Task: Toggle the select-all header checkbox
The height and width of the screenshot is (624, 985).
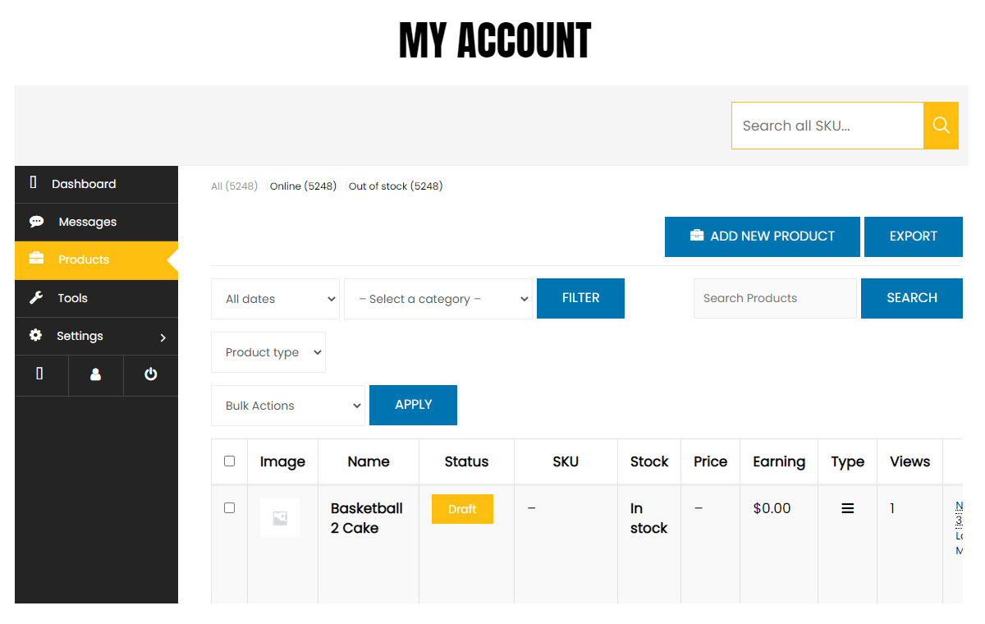Action: point(229,461)
